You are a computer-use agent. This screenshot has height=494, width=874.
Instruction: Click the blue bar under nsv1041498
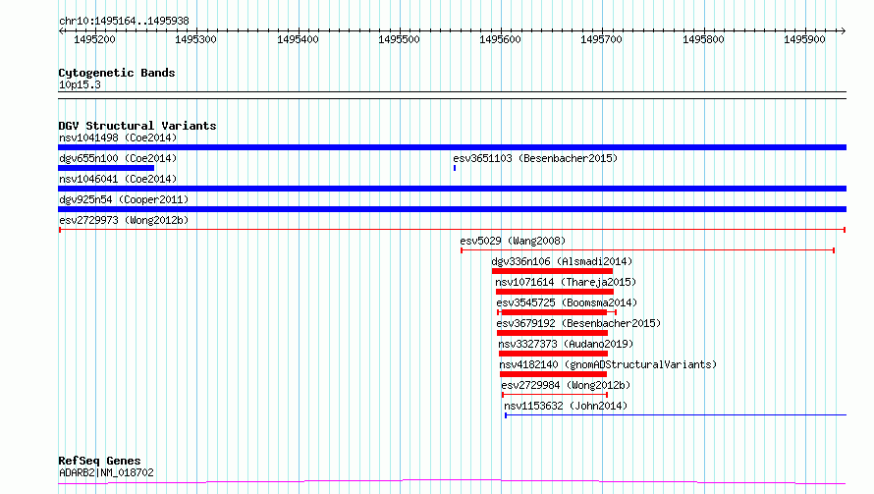pos(452,147)
